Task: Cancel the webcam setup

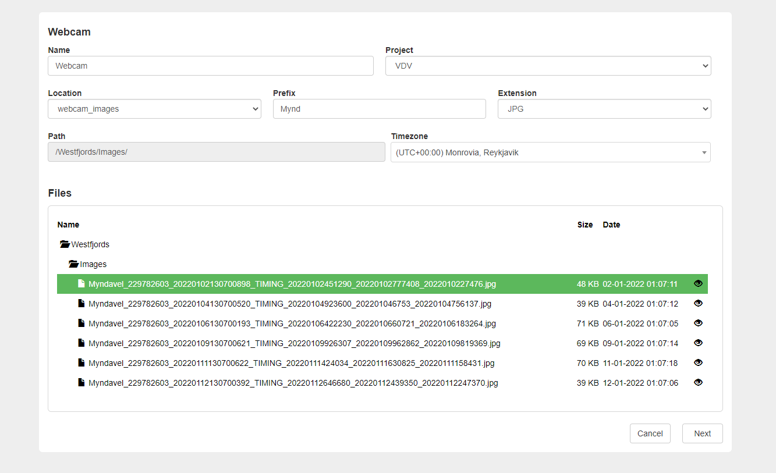Action: (x=650, y=433)
